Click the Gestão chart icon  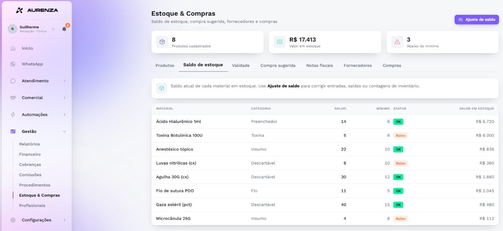13,132
